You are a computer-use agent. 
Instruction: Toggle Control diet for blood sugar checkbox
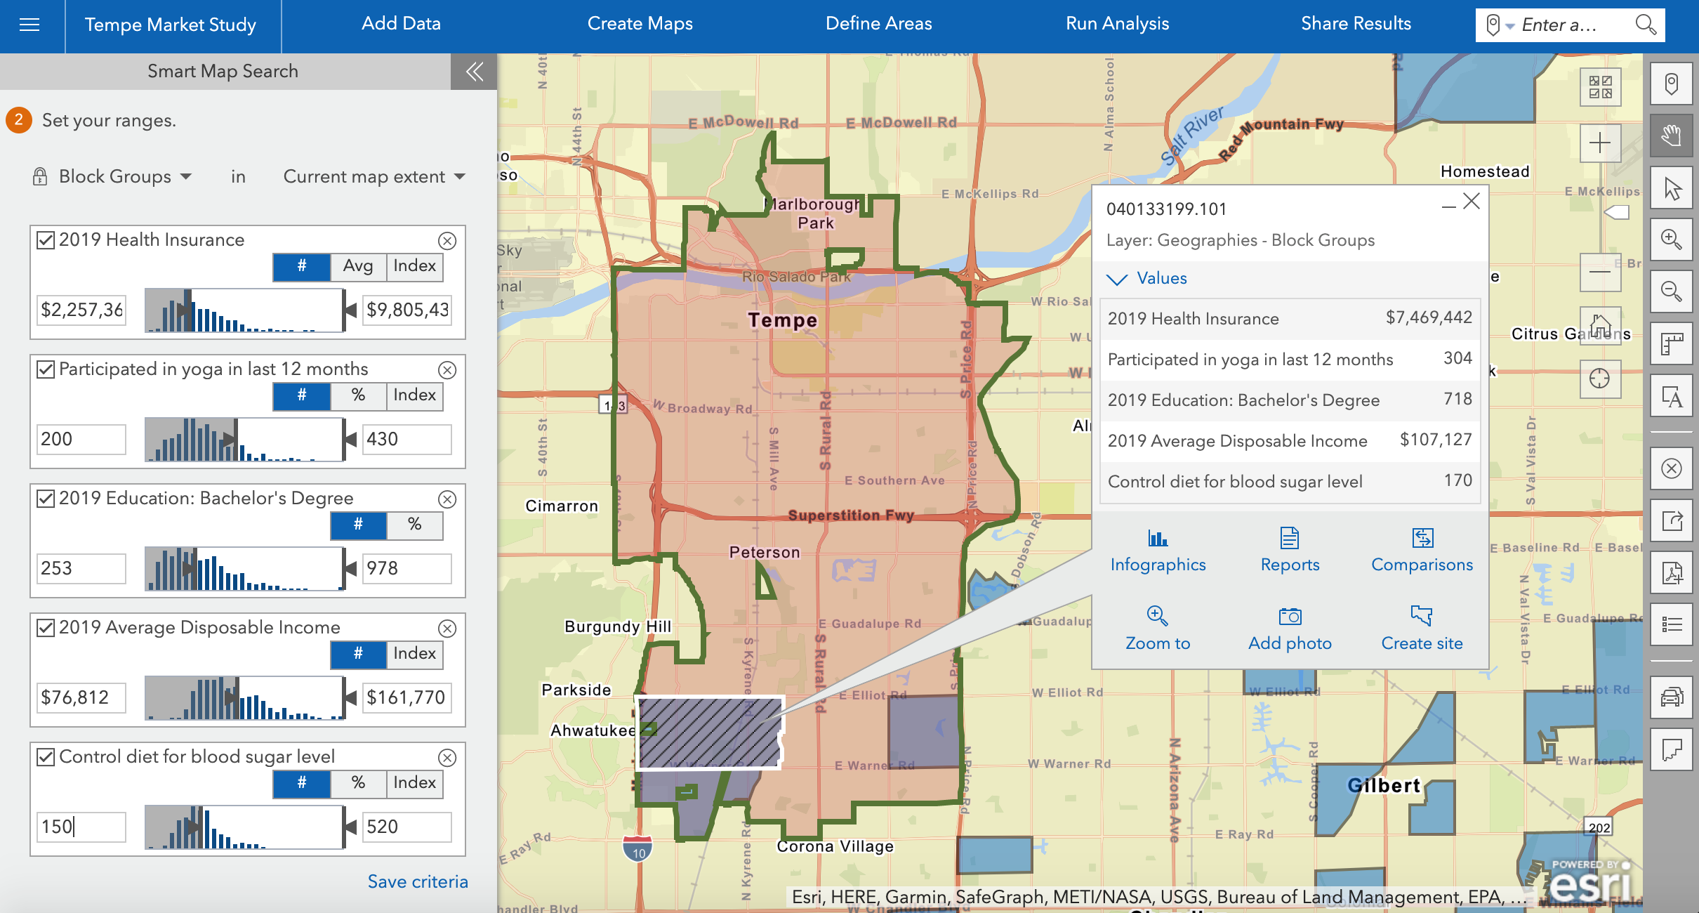click(x=46, y=757)
